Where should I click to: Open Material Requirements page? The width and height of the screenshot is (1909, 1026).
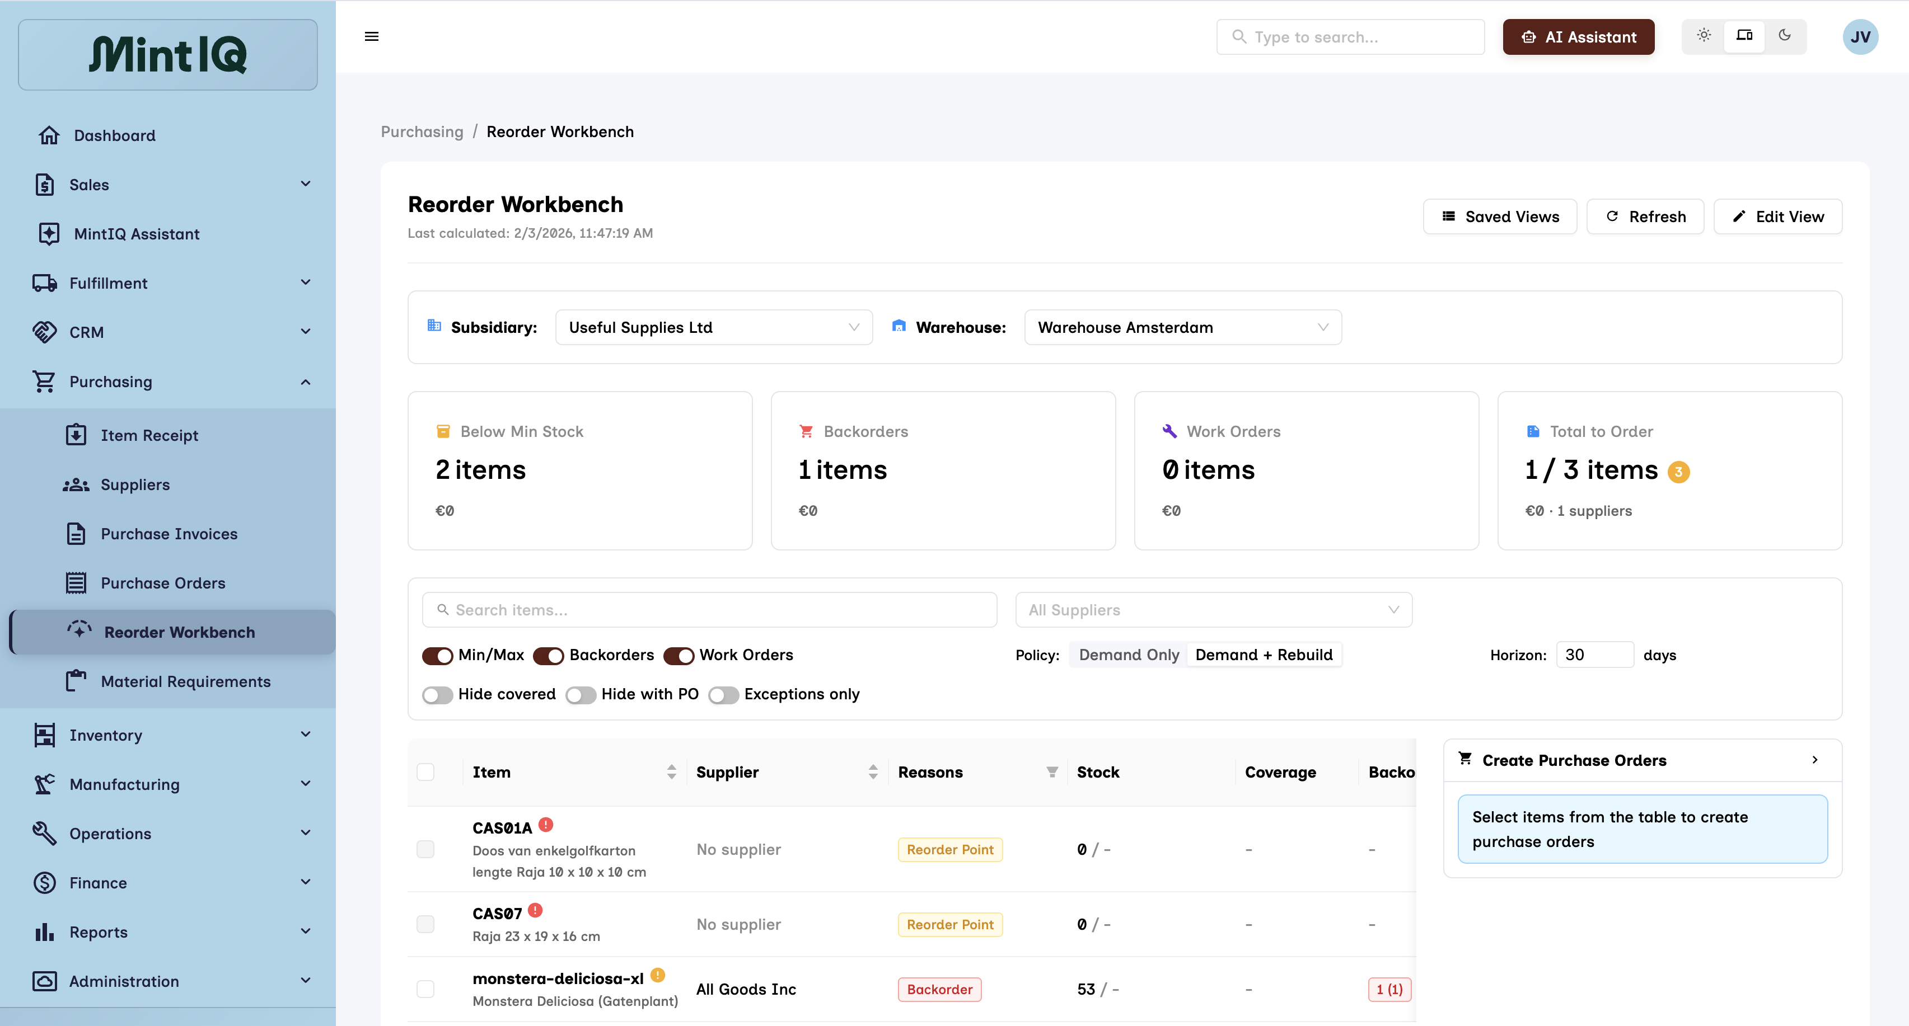[185, 681]
